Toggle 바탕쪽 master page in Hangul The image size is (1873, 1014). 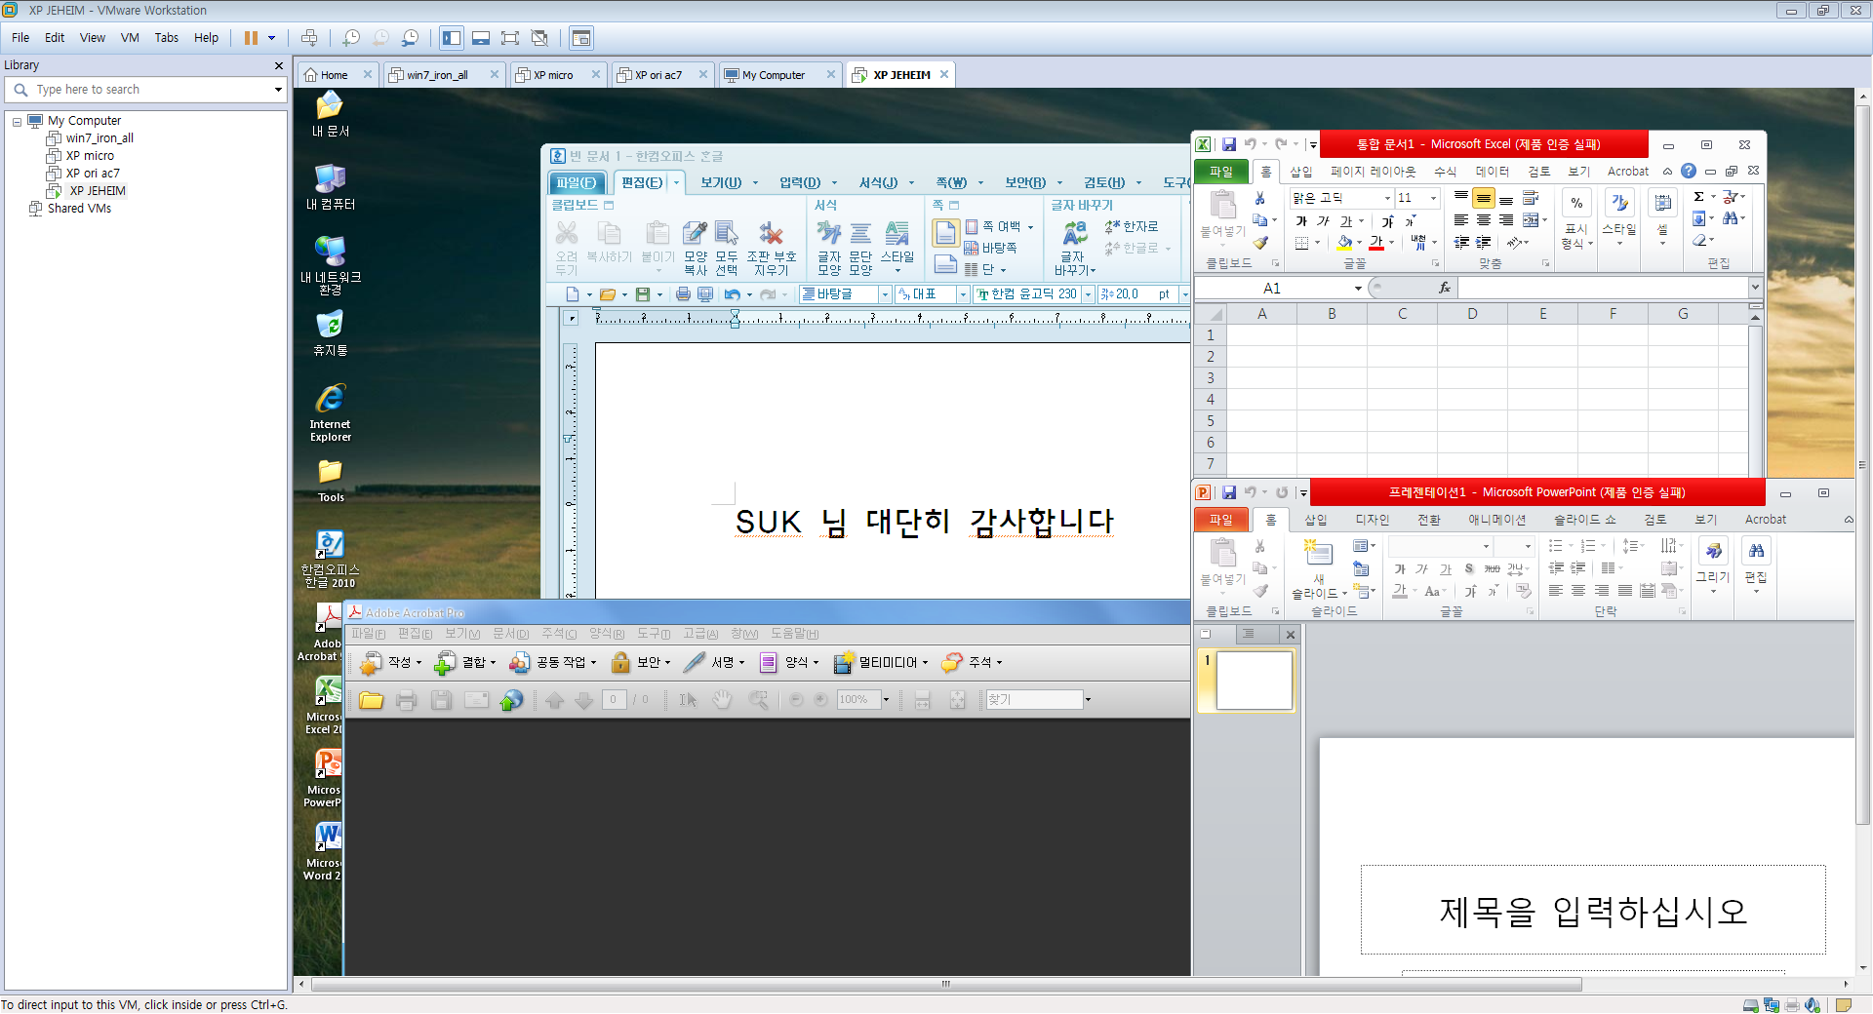point(991,248)
